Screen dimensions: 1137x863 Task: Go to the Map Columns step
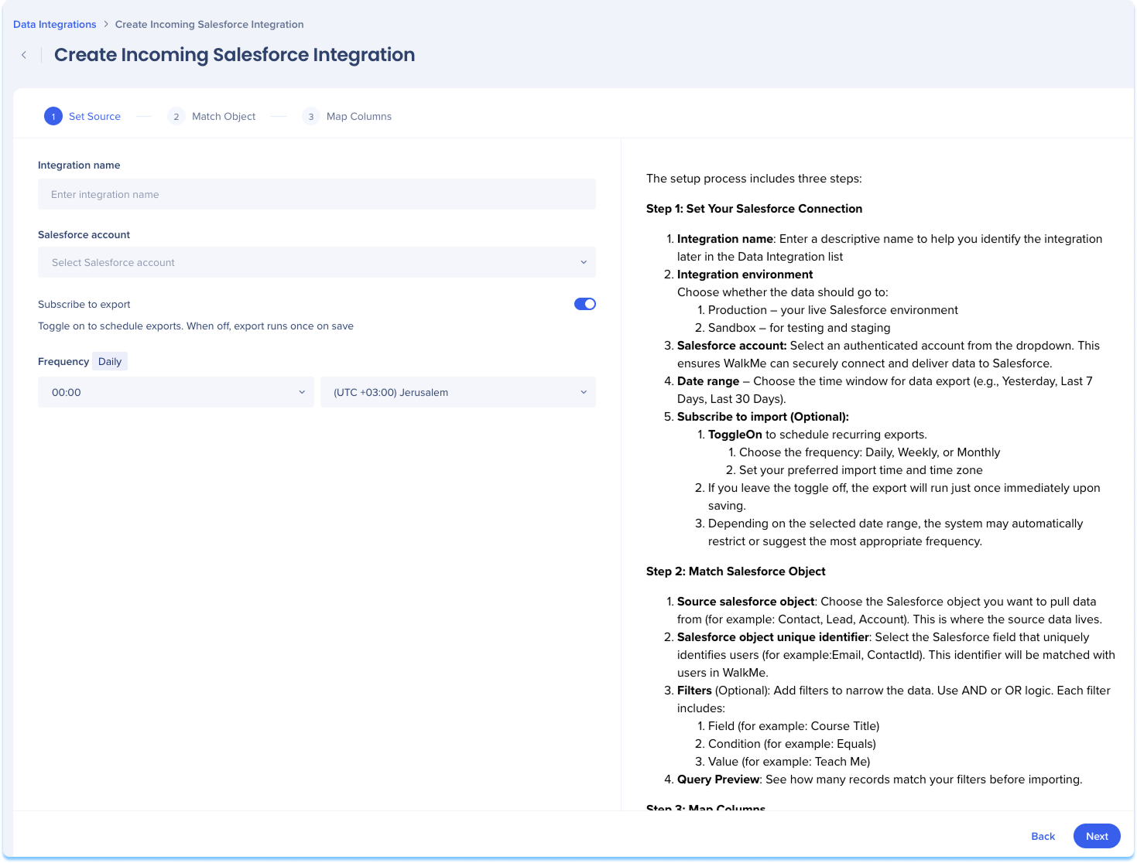359,117
